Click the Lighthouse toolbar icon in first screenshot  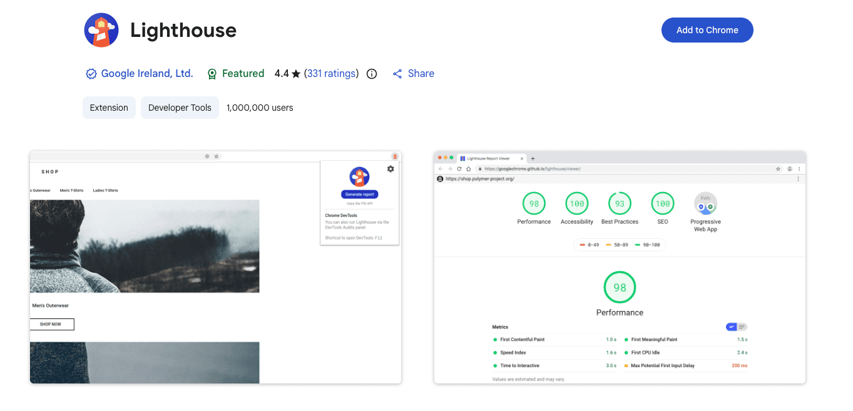pyautogui.click(x=395, y=156)
